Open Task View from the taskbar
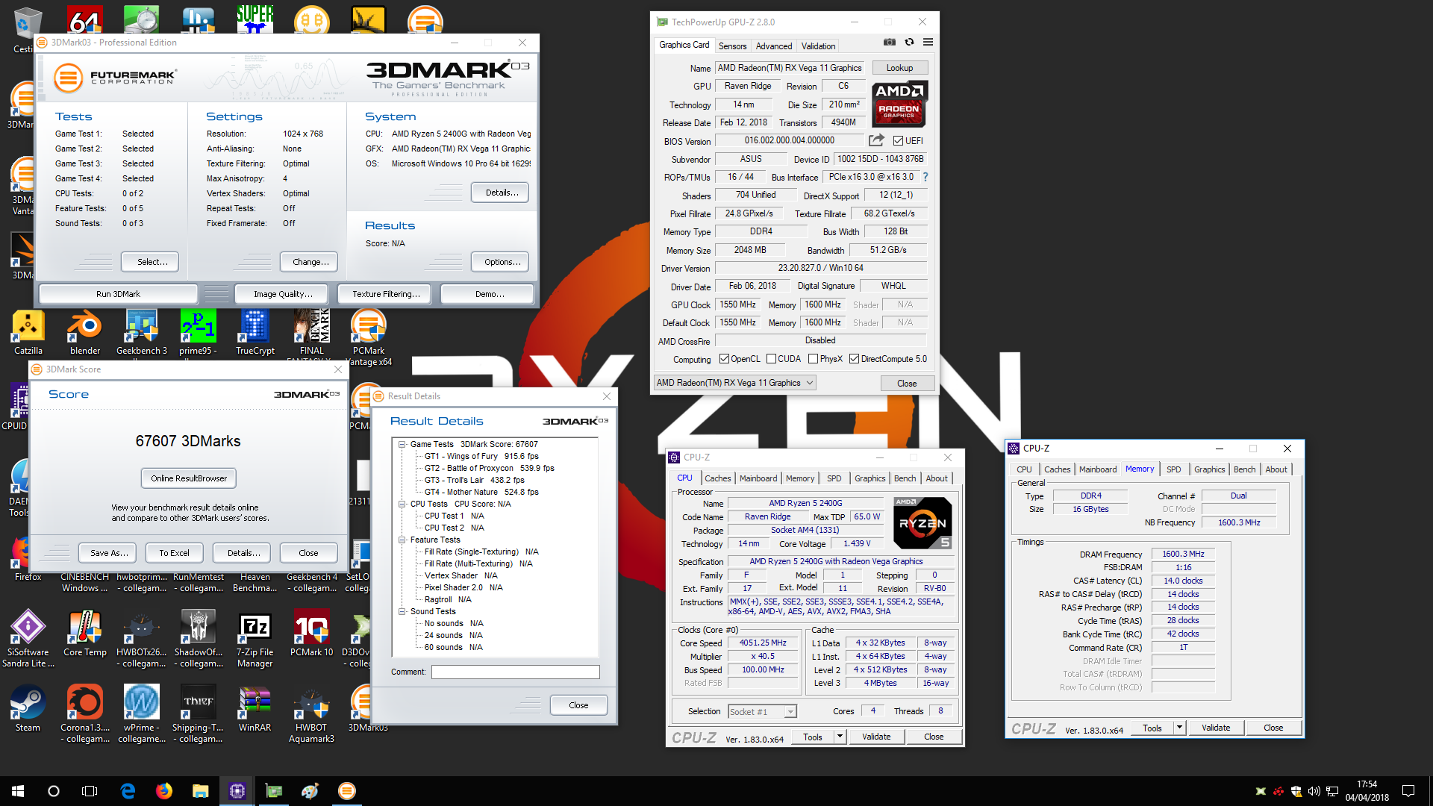This screenshot has height=806, width=1433. [x=90, y=791]
